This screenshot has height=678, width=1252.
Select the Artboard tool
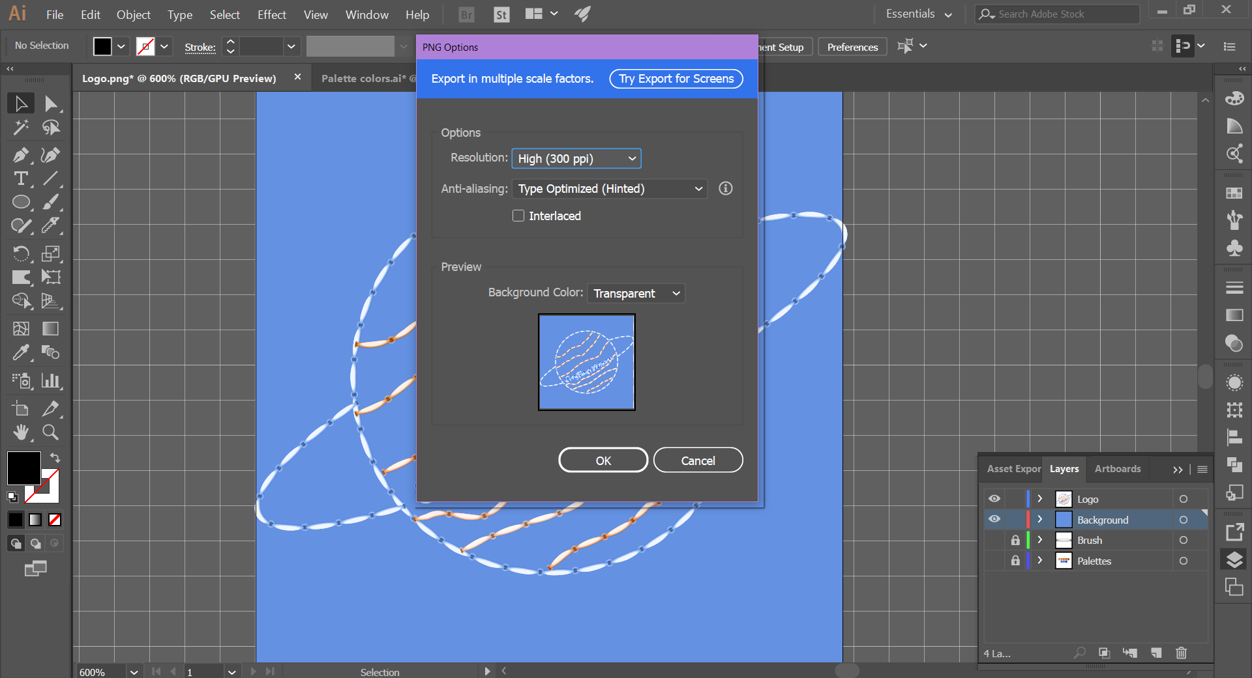21,408
